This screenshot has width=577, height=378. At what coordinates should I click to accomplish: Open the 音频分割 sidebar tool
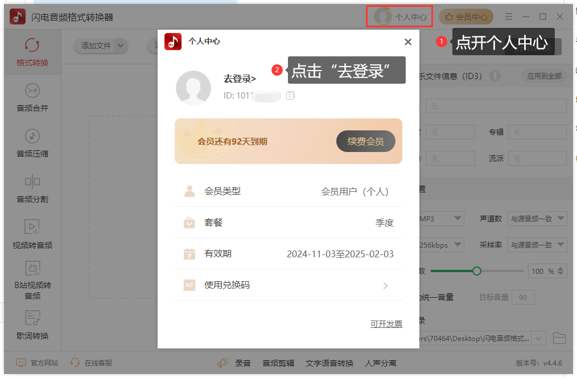click(32, 189)
